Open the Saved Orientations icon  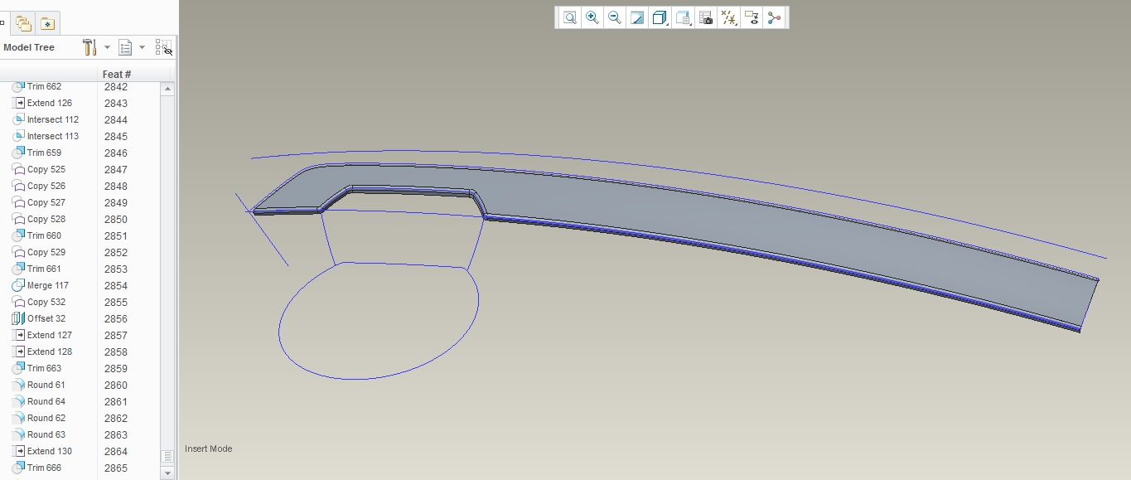683,17
